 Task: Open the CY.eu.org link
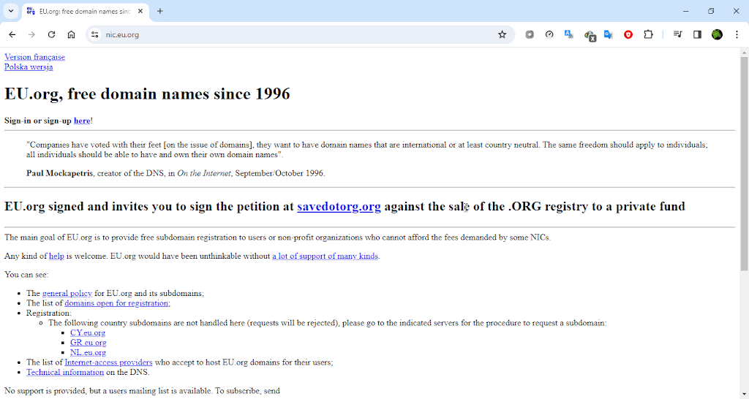click(88, 332)
